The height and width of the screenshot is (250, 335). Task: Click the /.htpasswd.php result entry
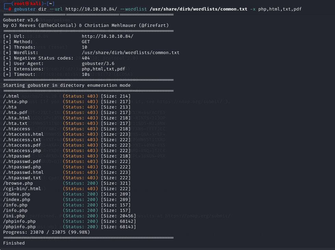[x=22, y=167]
